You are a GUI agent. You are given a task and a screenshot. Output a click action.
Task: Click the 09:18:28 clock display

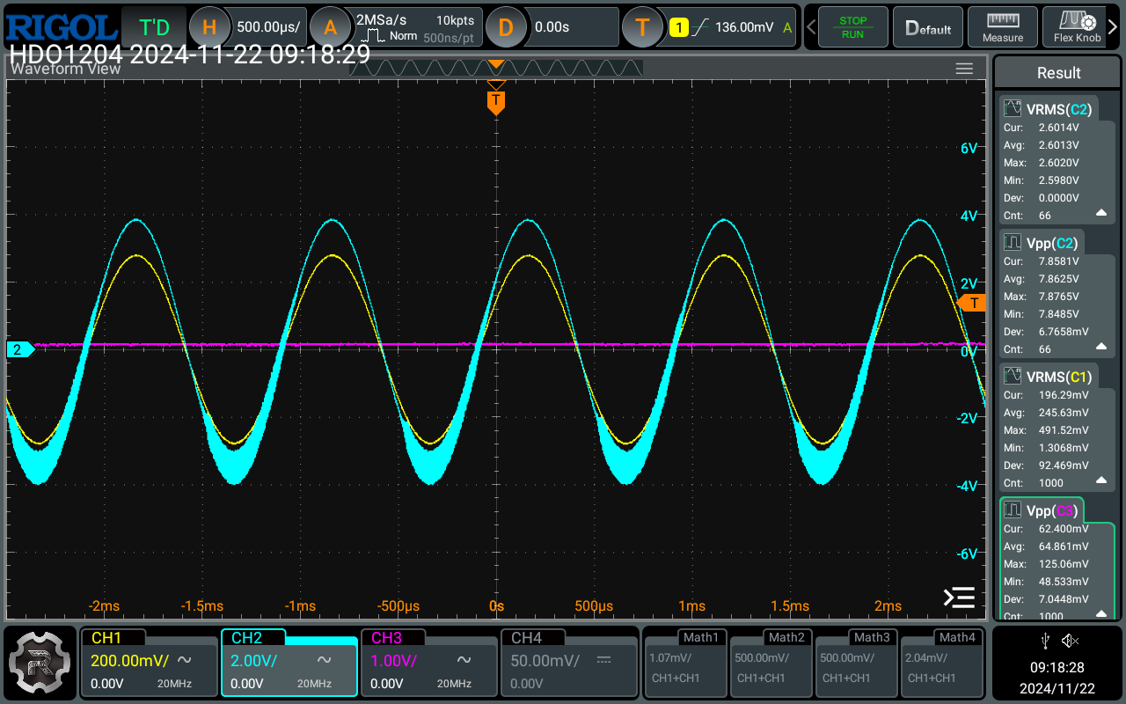1057,668
